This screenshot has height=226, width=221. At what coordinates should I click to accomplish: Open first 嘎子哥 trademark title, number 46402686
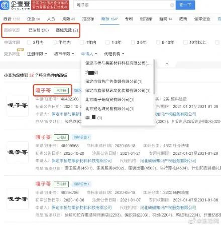pos(43,91)
